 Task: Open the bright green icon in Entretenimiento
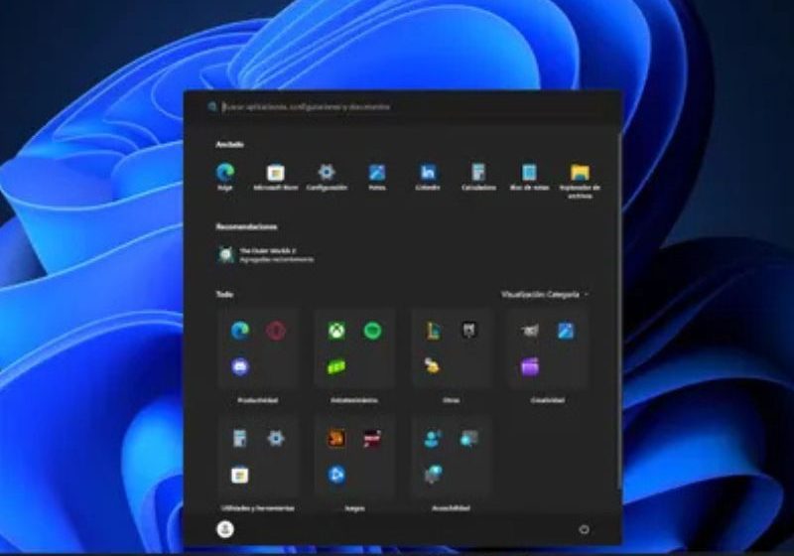336,366
